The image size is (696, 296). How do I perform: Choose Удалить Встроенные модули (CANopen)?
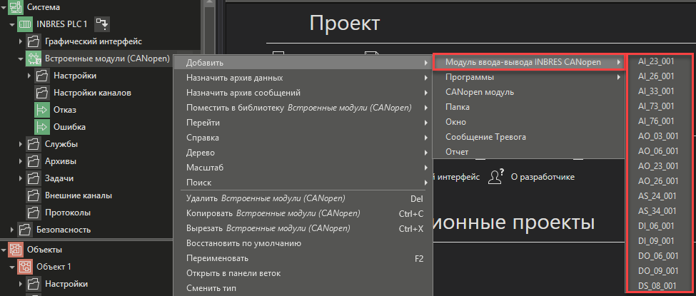pyautogui.click(x=303, y=198)
